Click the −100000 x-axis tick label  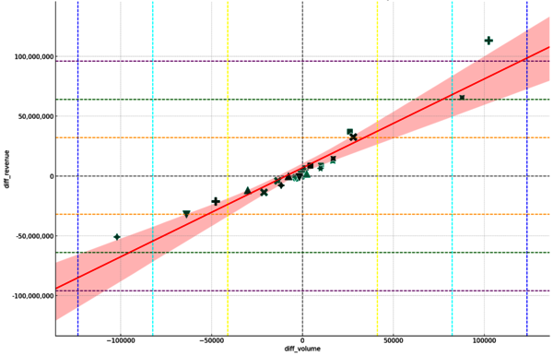(120, 340)
